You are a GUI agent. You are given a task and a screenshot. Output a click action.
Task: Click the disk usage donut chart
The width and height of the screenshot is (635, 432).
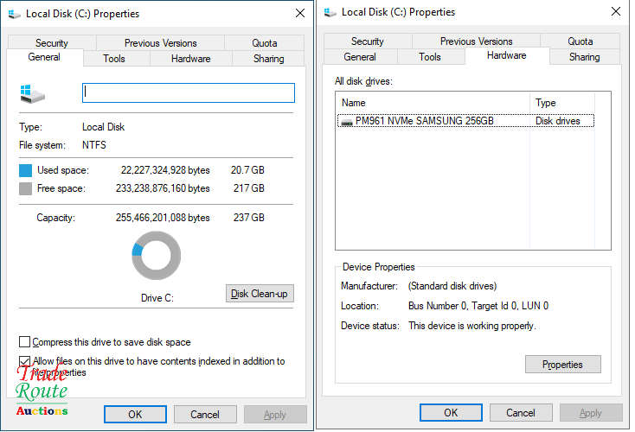[x=157, y=256]
